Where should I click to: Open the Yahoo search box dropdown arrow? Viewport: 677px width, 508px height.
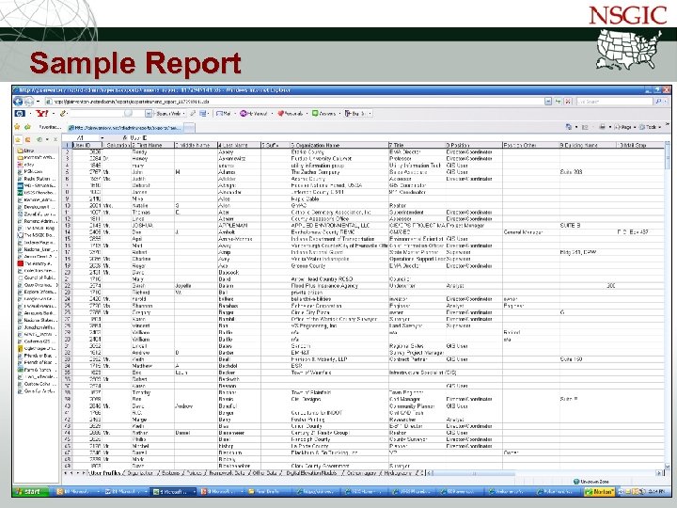tap(149, 114)
